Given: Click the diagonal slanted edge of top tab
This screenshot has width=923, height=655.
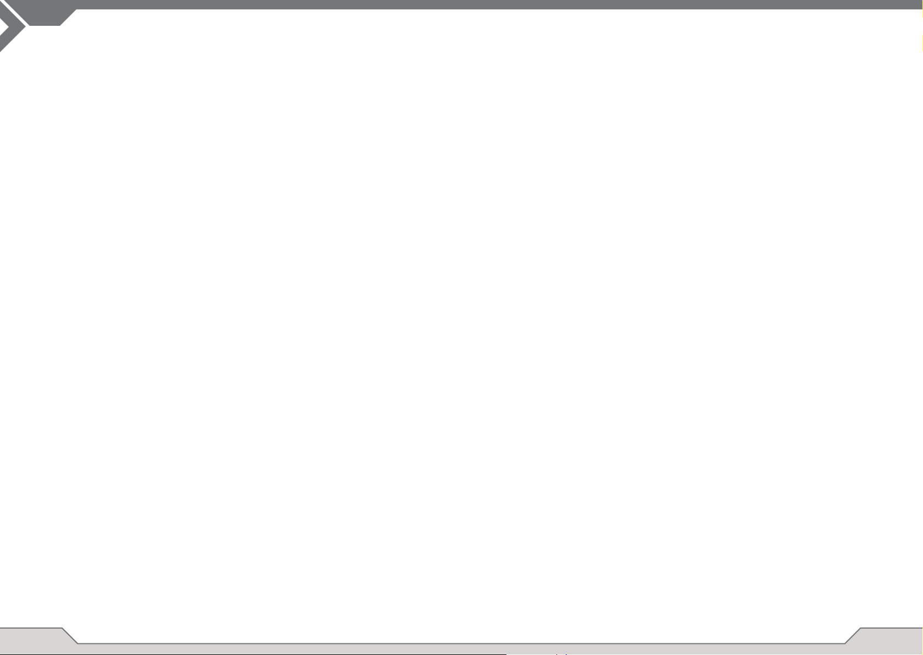Looking at the screenshot, I should pyautogui.click(x=68, y=18).
